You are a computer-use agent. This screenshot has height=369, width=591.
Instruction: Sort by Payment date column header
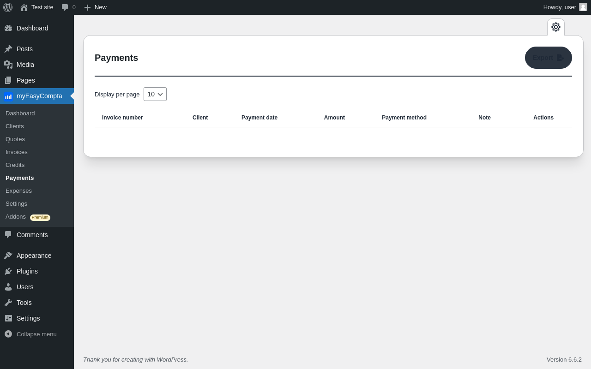(x=259, y=118)
